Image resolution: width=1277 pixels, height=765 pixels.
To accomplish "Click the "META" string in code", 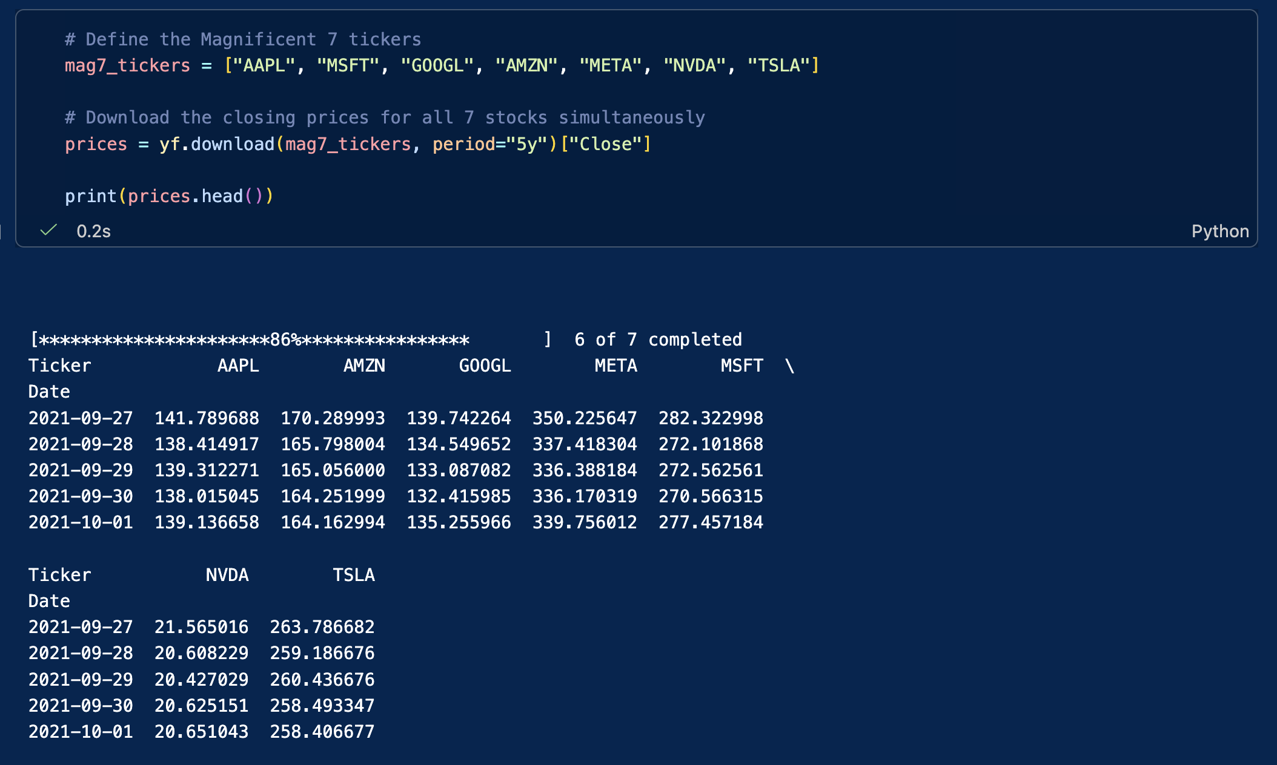I will pos(611,65).
